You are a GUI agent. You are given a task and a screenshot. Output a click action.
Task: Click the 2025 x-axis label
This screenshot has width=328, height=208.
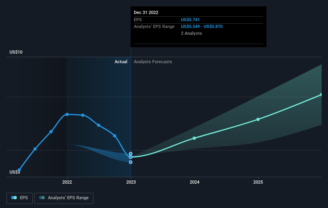(258, 182)
